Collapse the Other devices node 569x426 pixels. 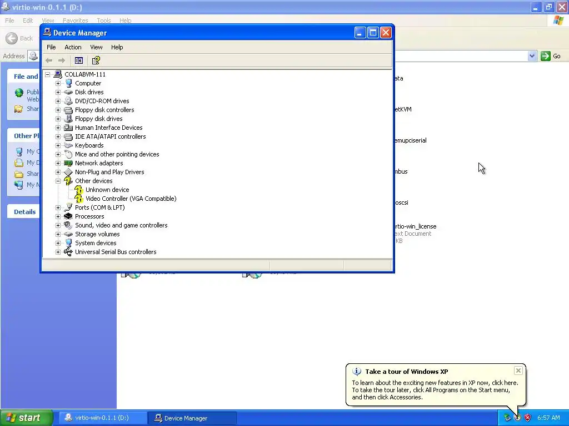click(x=58, y=181)
